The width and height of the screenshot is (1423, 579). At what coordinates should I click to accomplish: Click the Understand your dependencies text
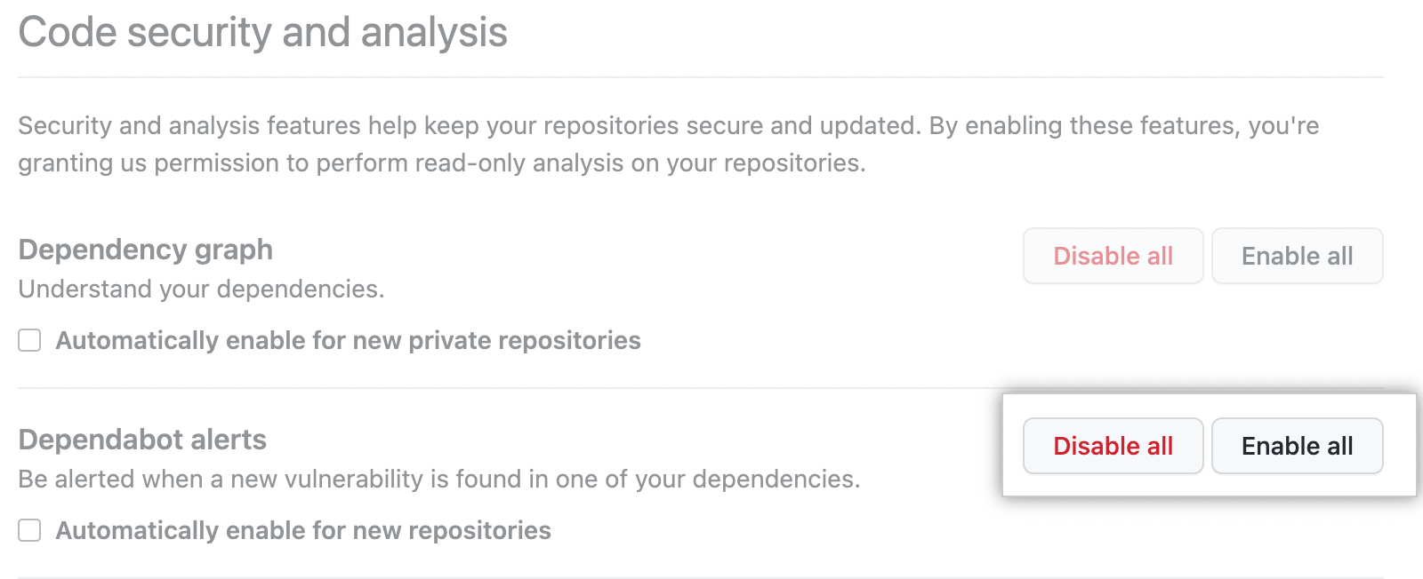200,289
